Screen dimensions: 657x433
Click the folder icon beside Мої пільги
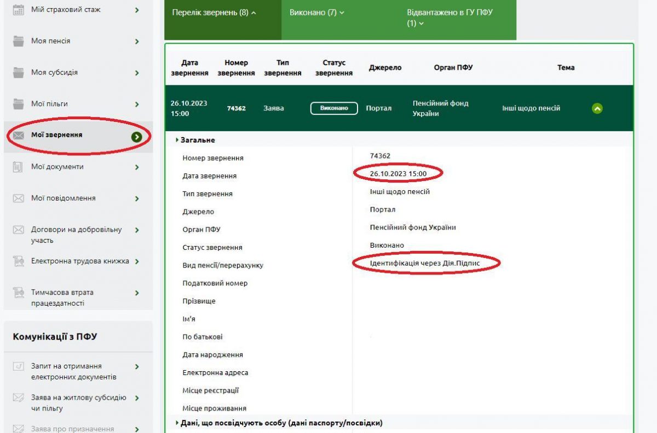(19, 104)
